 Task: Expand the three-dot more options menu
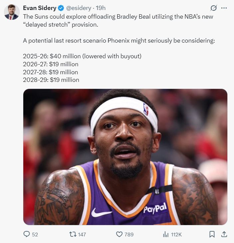click(x=224, y=8)
